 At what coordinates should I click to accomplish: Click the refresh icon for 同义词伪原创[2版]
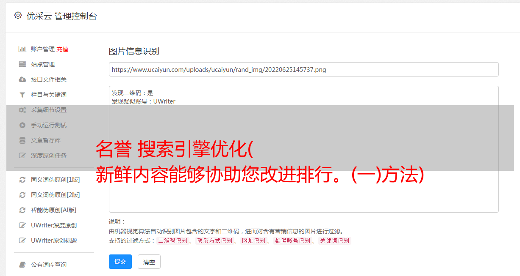22,195
